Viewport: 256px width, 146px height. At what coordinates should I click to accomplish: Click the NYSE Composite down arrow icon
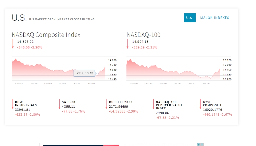pyautogui.click(x=200, y=104)
